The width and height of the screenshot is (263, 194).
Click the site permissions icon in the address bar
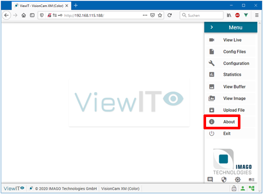(55, 15)
